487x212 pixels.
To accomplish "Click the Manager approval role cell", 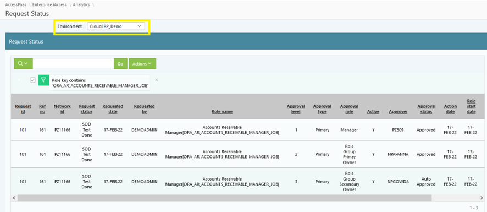I will [x=349, y=130].
